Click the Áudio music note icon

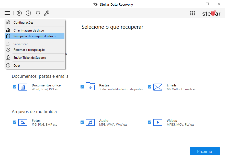tap(90, 123)
